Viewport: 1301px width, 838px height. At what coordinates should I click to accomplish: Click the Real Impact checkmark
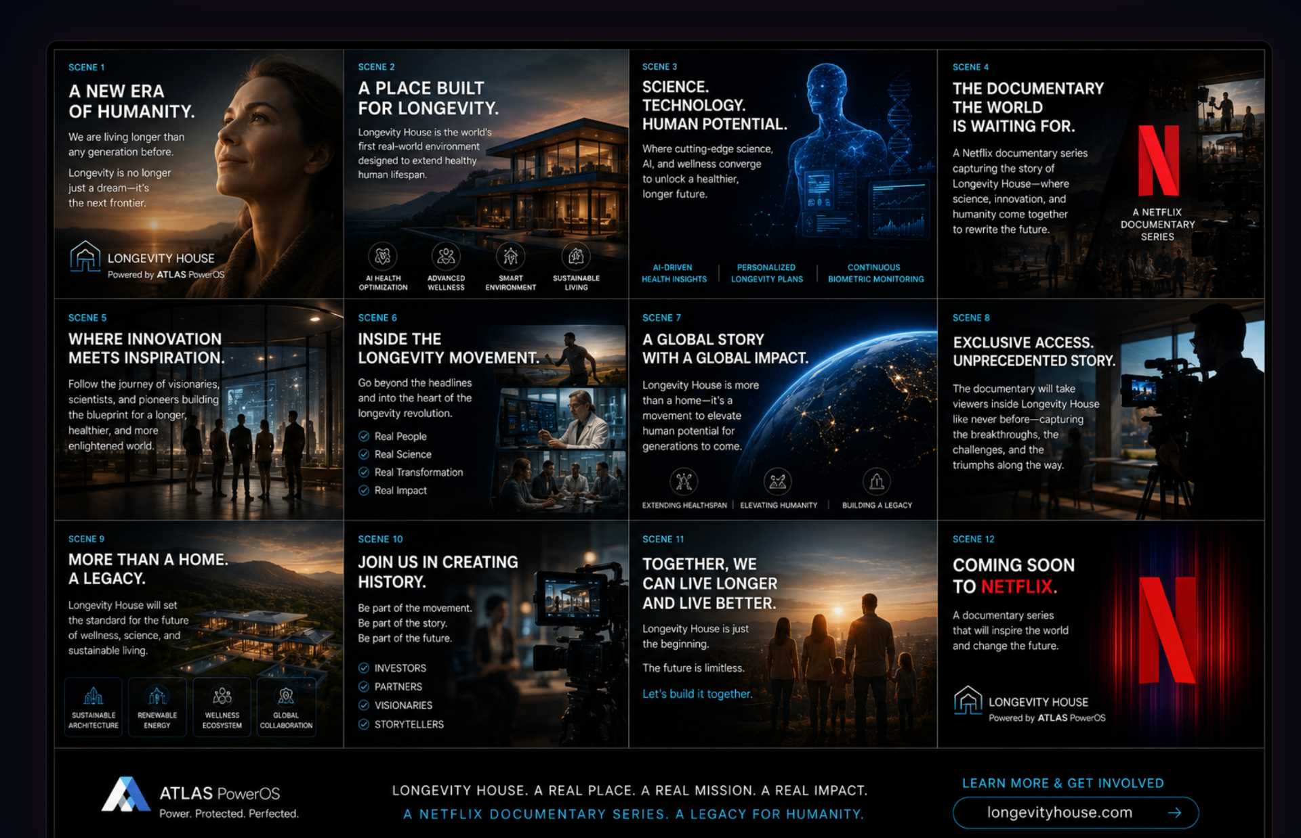tap(364, 490)
